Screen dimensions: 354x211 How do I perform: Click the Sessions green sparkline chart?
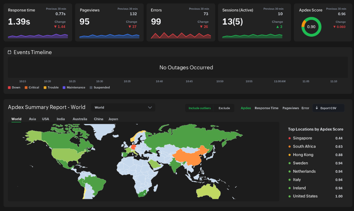click(252, 36)
